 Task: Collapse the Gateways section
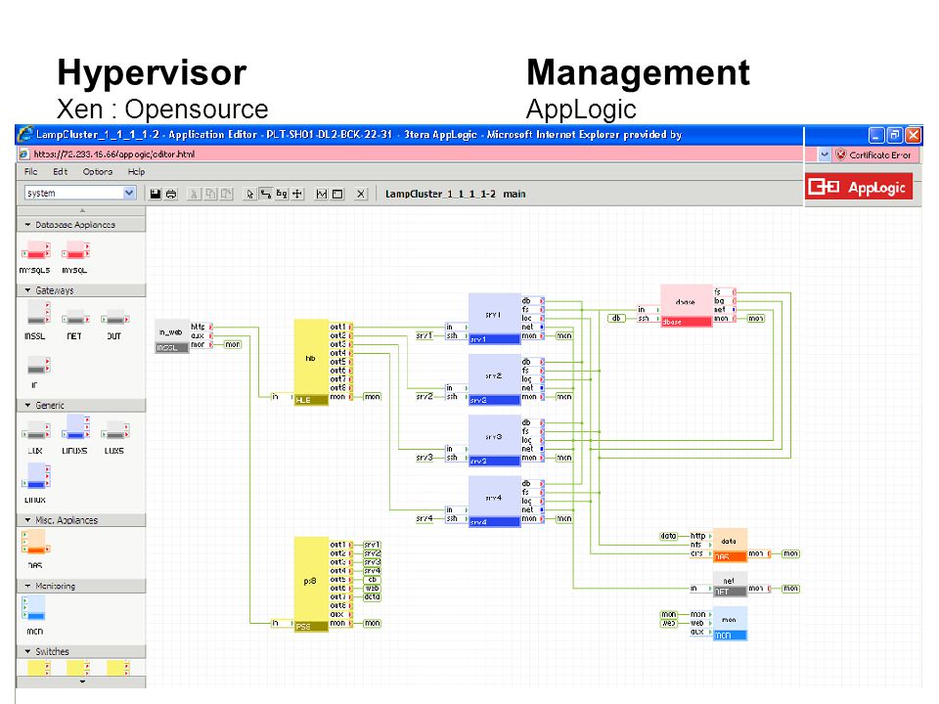click(27, 290)
